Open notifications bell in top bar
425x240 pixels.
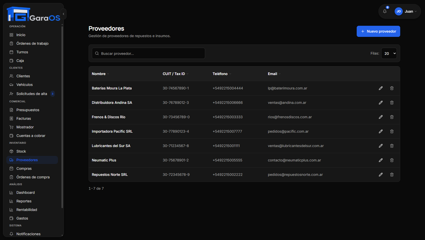coord(385,11)
